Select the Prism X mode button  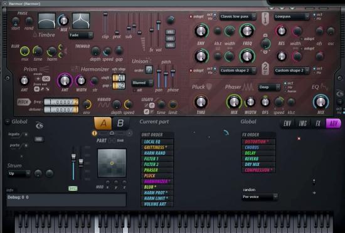click(x=46, y=79)
